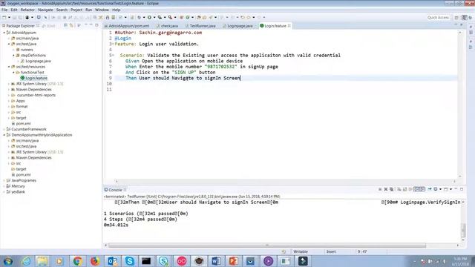Select Login.feature in Package Explorer
475x267 pixels.
[x=36, y=78]
